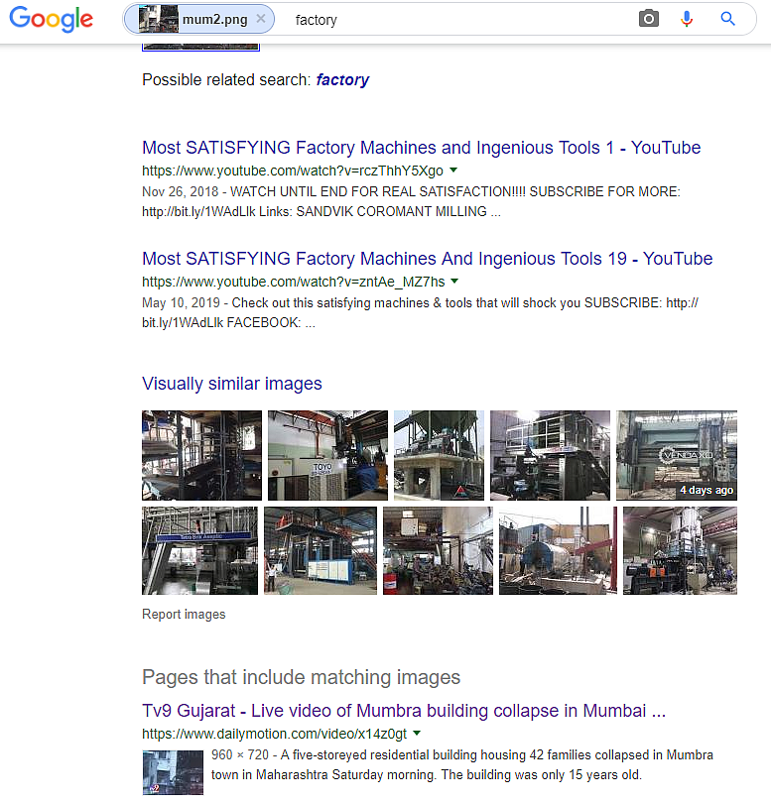This screenshot has width=771, height=803.
Task: Open similar image with white-panel blue machine
Action: tap(321, 550)
